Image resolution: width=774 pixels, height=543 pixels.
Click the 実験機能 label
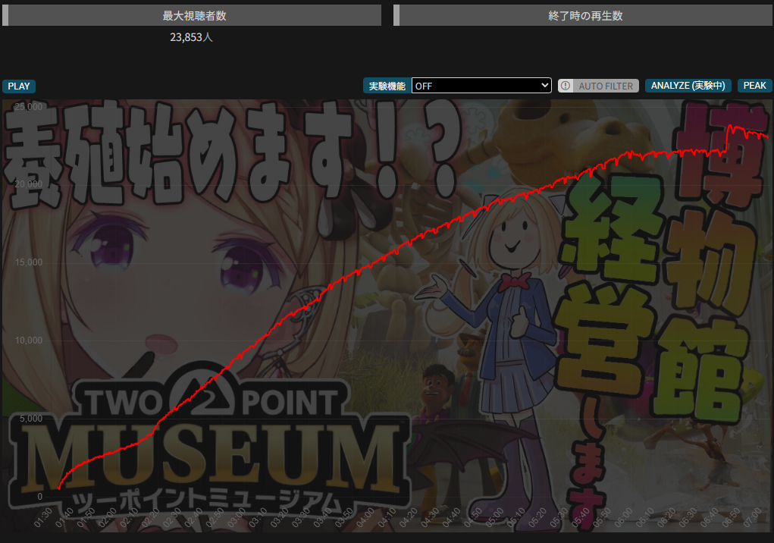tap(387, 86)
